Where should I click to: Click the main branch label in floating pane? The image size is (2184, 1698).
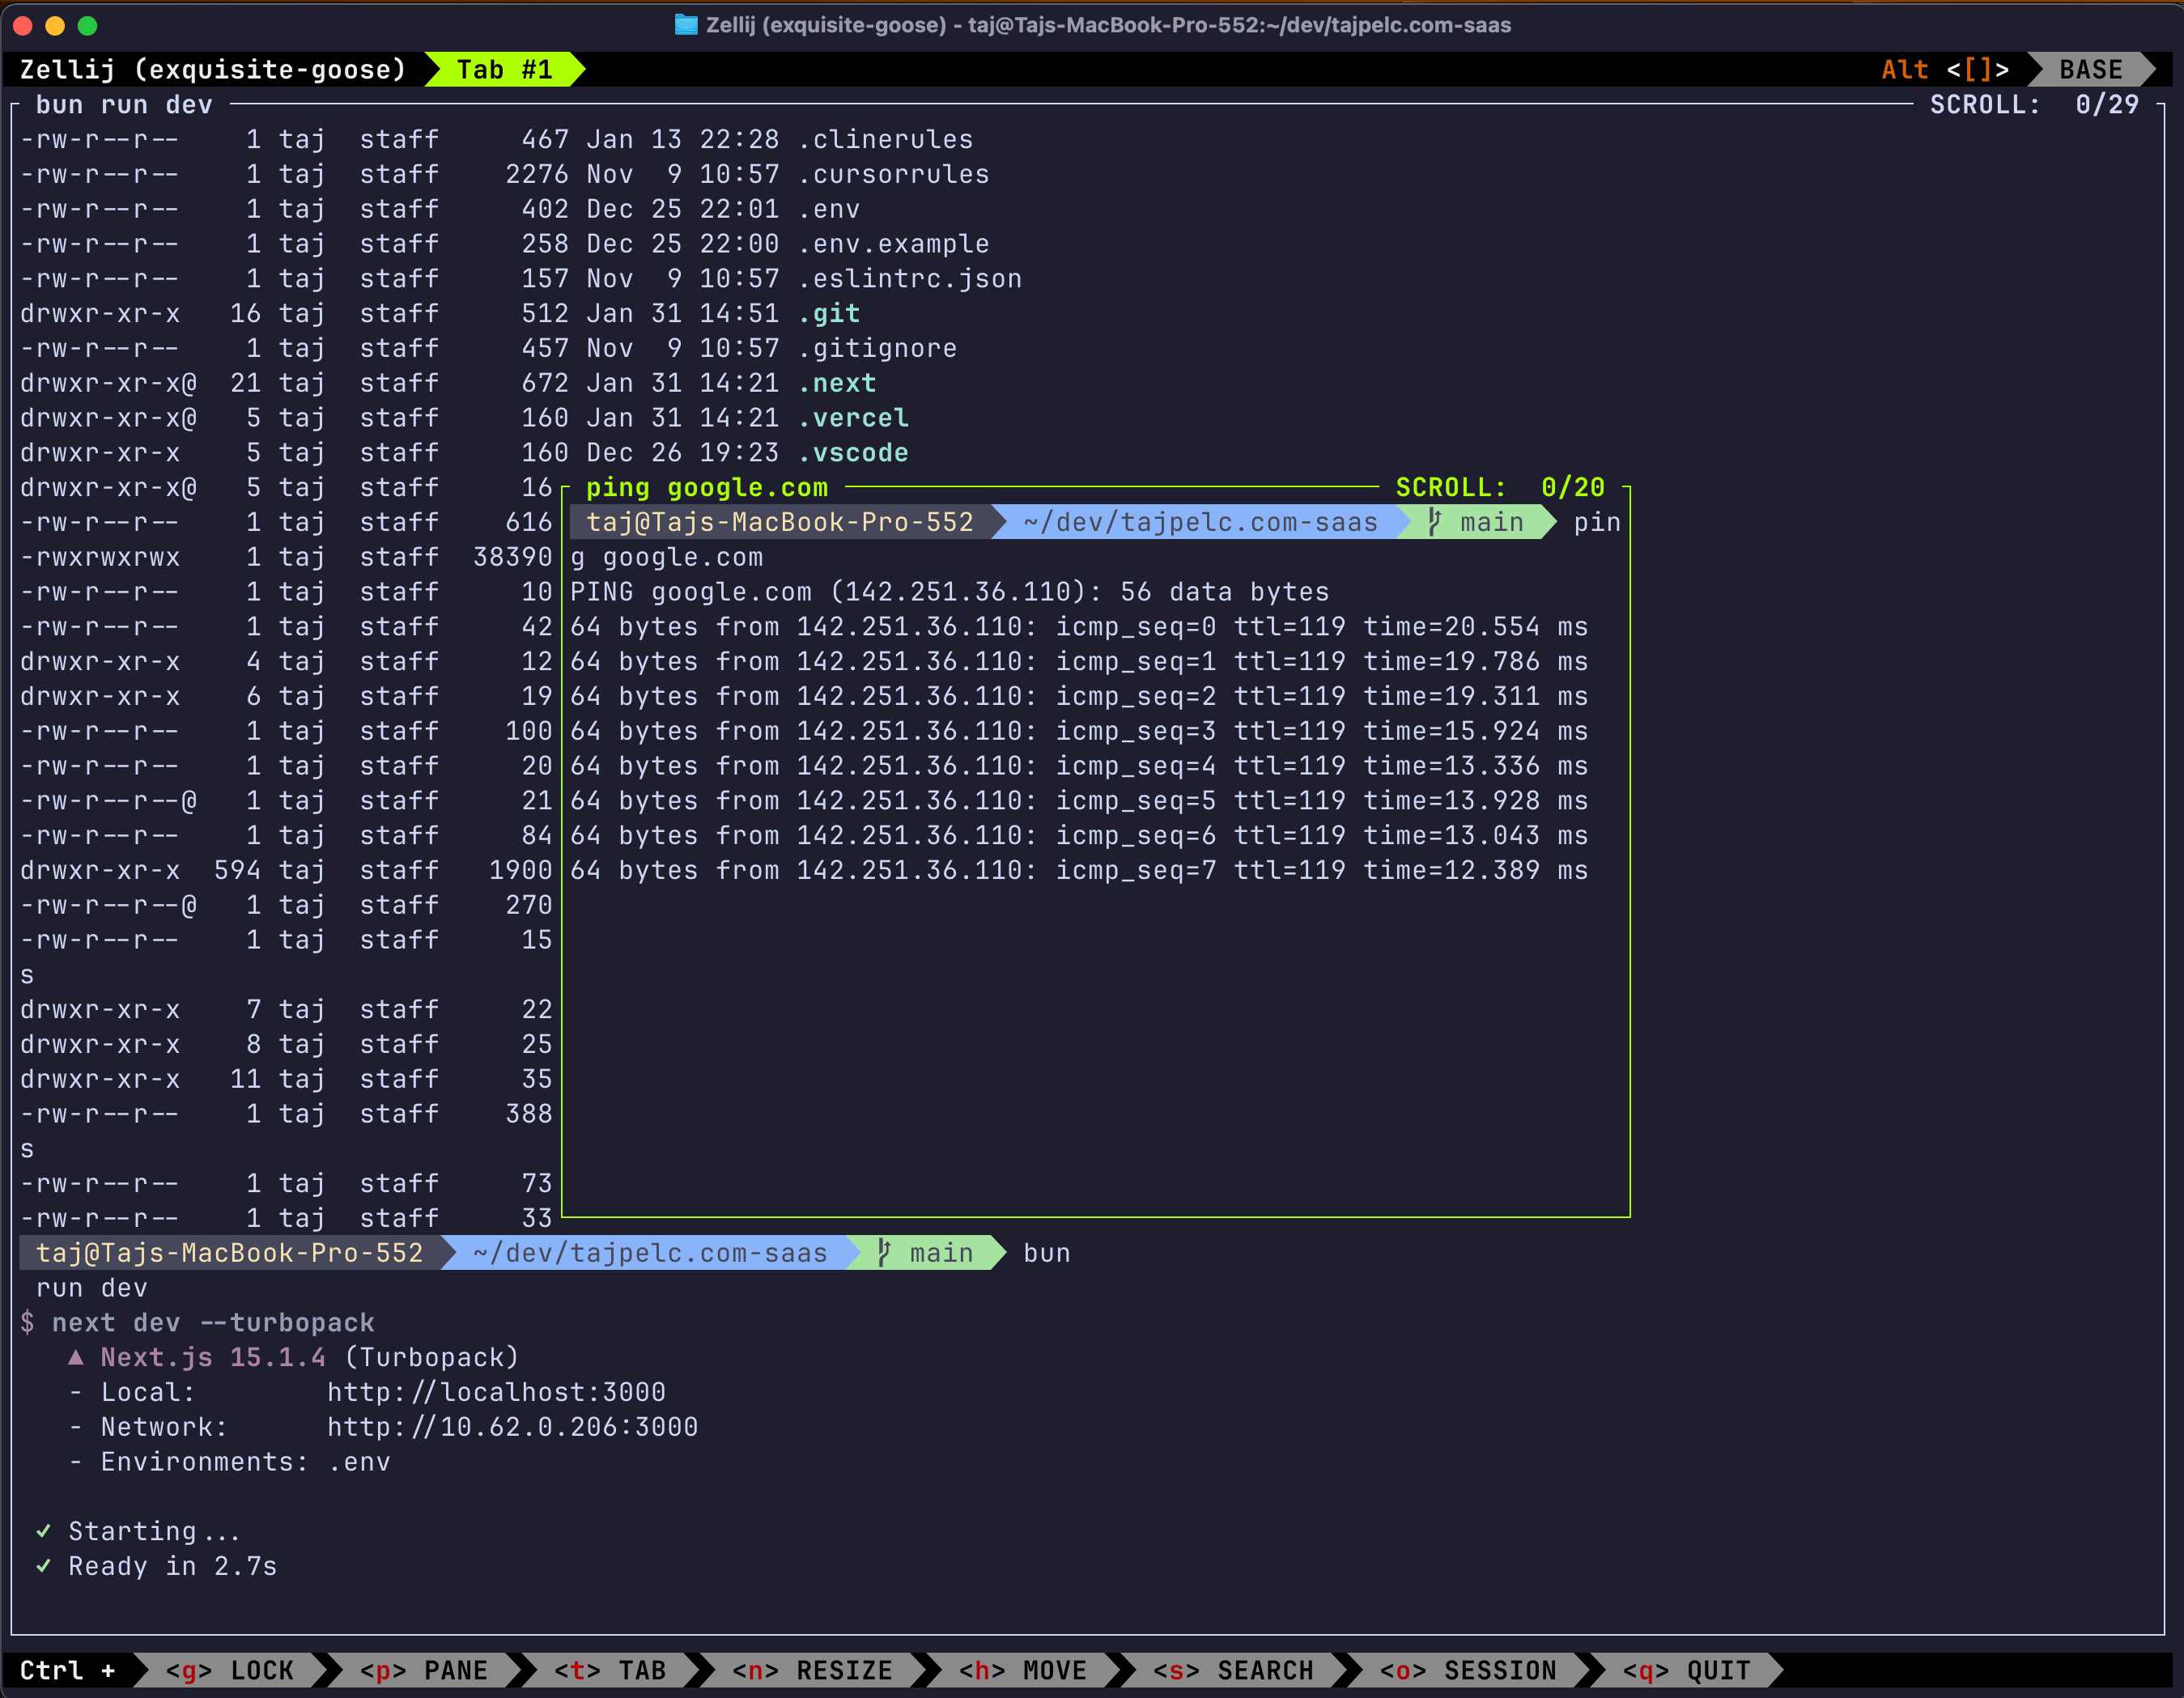1491,522
